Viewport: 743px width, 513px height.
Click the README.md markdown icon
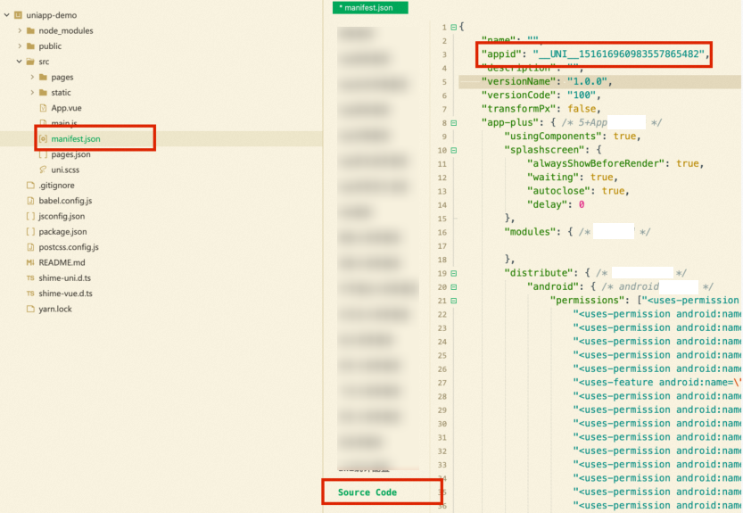31,262
